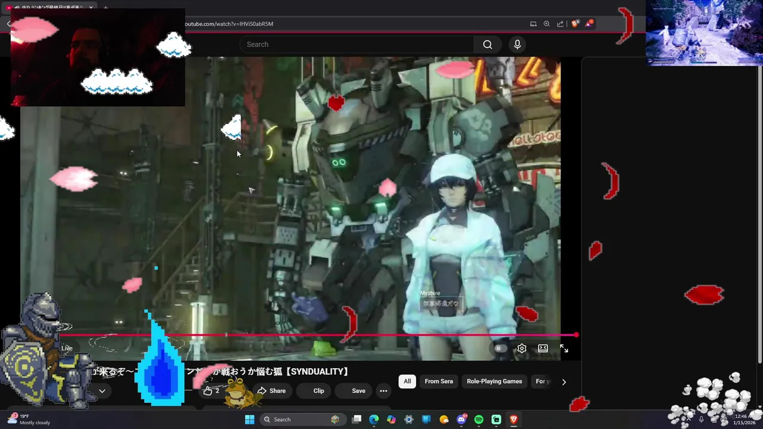Click the Live badge in the player

[x=67, y=349]
